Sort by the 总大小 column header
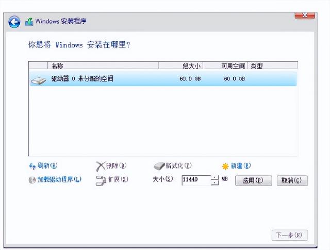Screen dimensions: 330x250 point(181,65)
